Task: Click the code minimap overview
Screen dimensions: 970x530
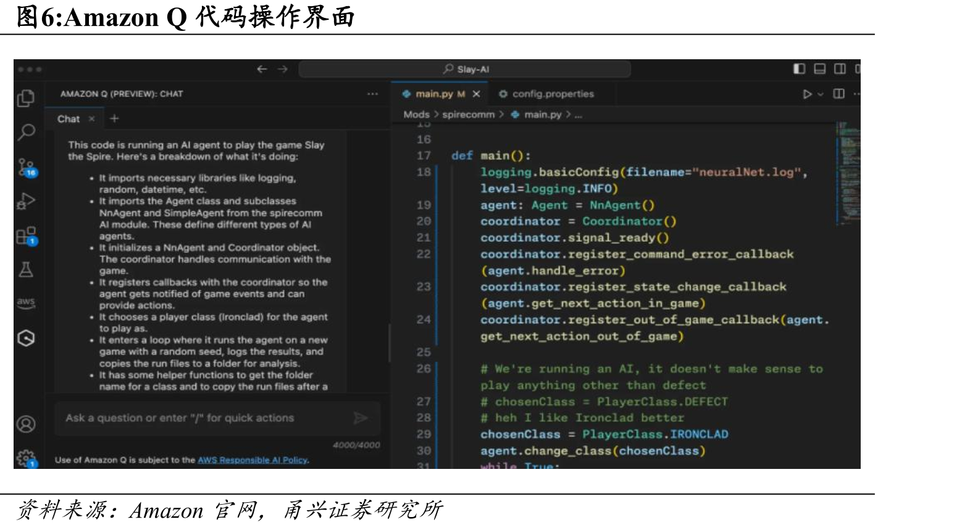Action: click(847, 173)
